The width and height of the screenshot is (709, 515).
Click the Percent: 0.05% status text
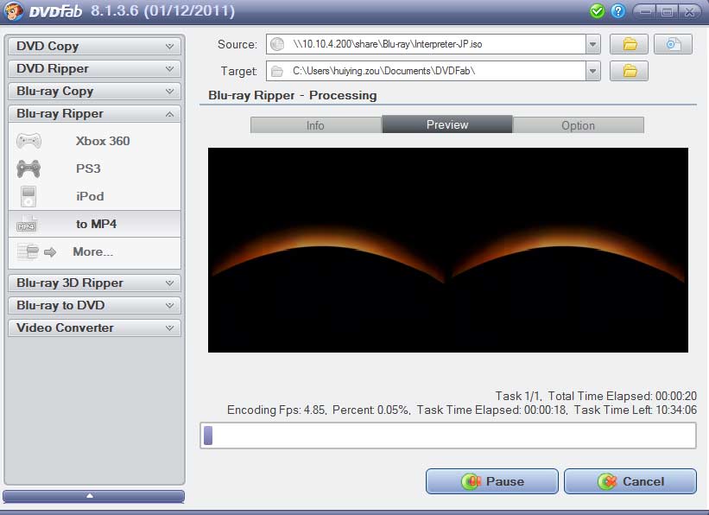pyautogui.click(x=371, y=410)
